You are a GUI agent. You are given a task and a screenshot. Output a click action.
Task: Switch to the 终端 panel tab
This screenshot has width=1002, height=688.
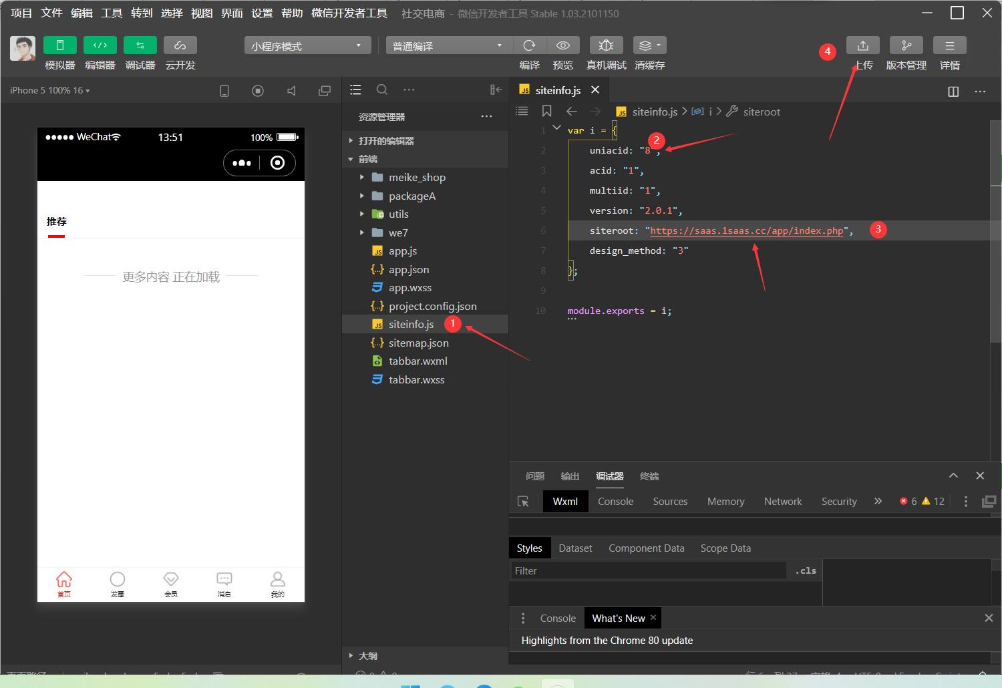point(649,476)
